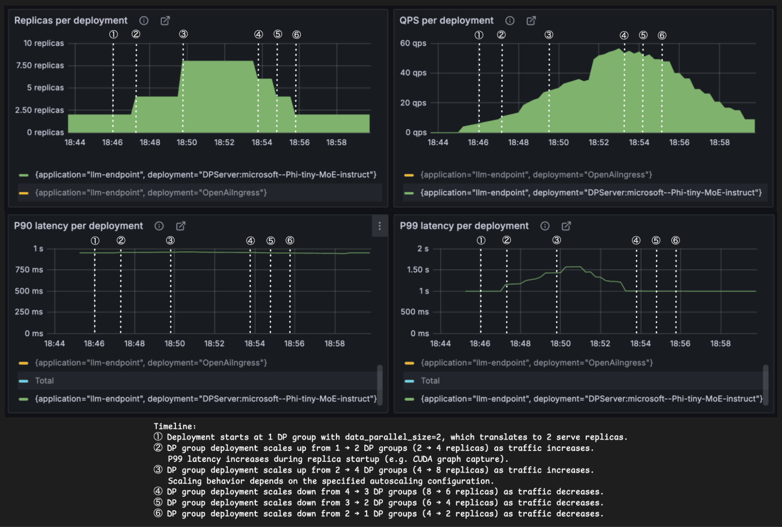Click the Total legend entry in P99 panel

(x=430, y=380)
